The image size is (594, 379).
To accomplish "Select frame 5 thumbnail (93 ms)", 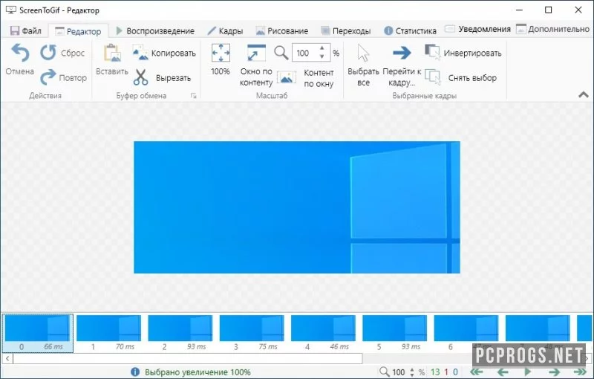I will (x=395, y=333).
